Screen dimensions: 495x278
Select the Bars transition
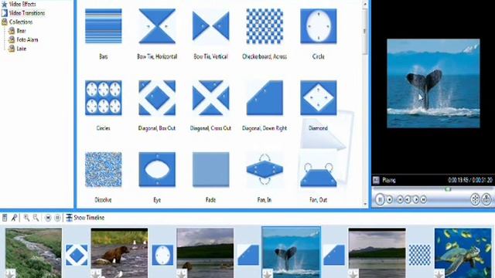[103, 26]
